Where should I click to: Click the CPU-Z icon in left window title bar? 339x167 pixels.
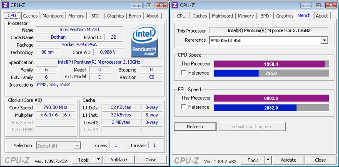pos(6,5)
